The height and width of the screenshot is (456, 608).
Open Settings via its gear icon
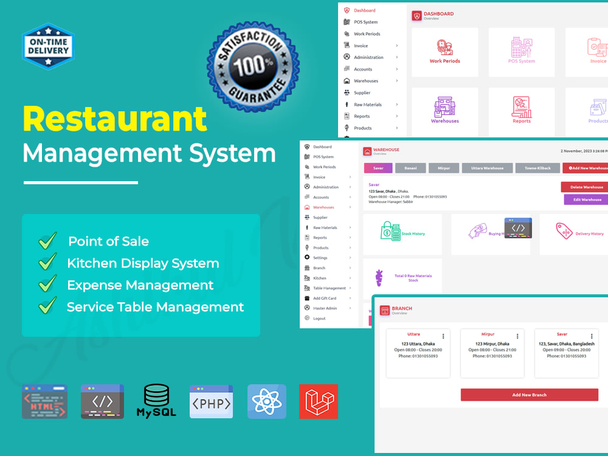pos(306,258)
